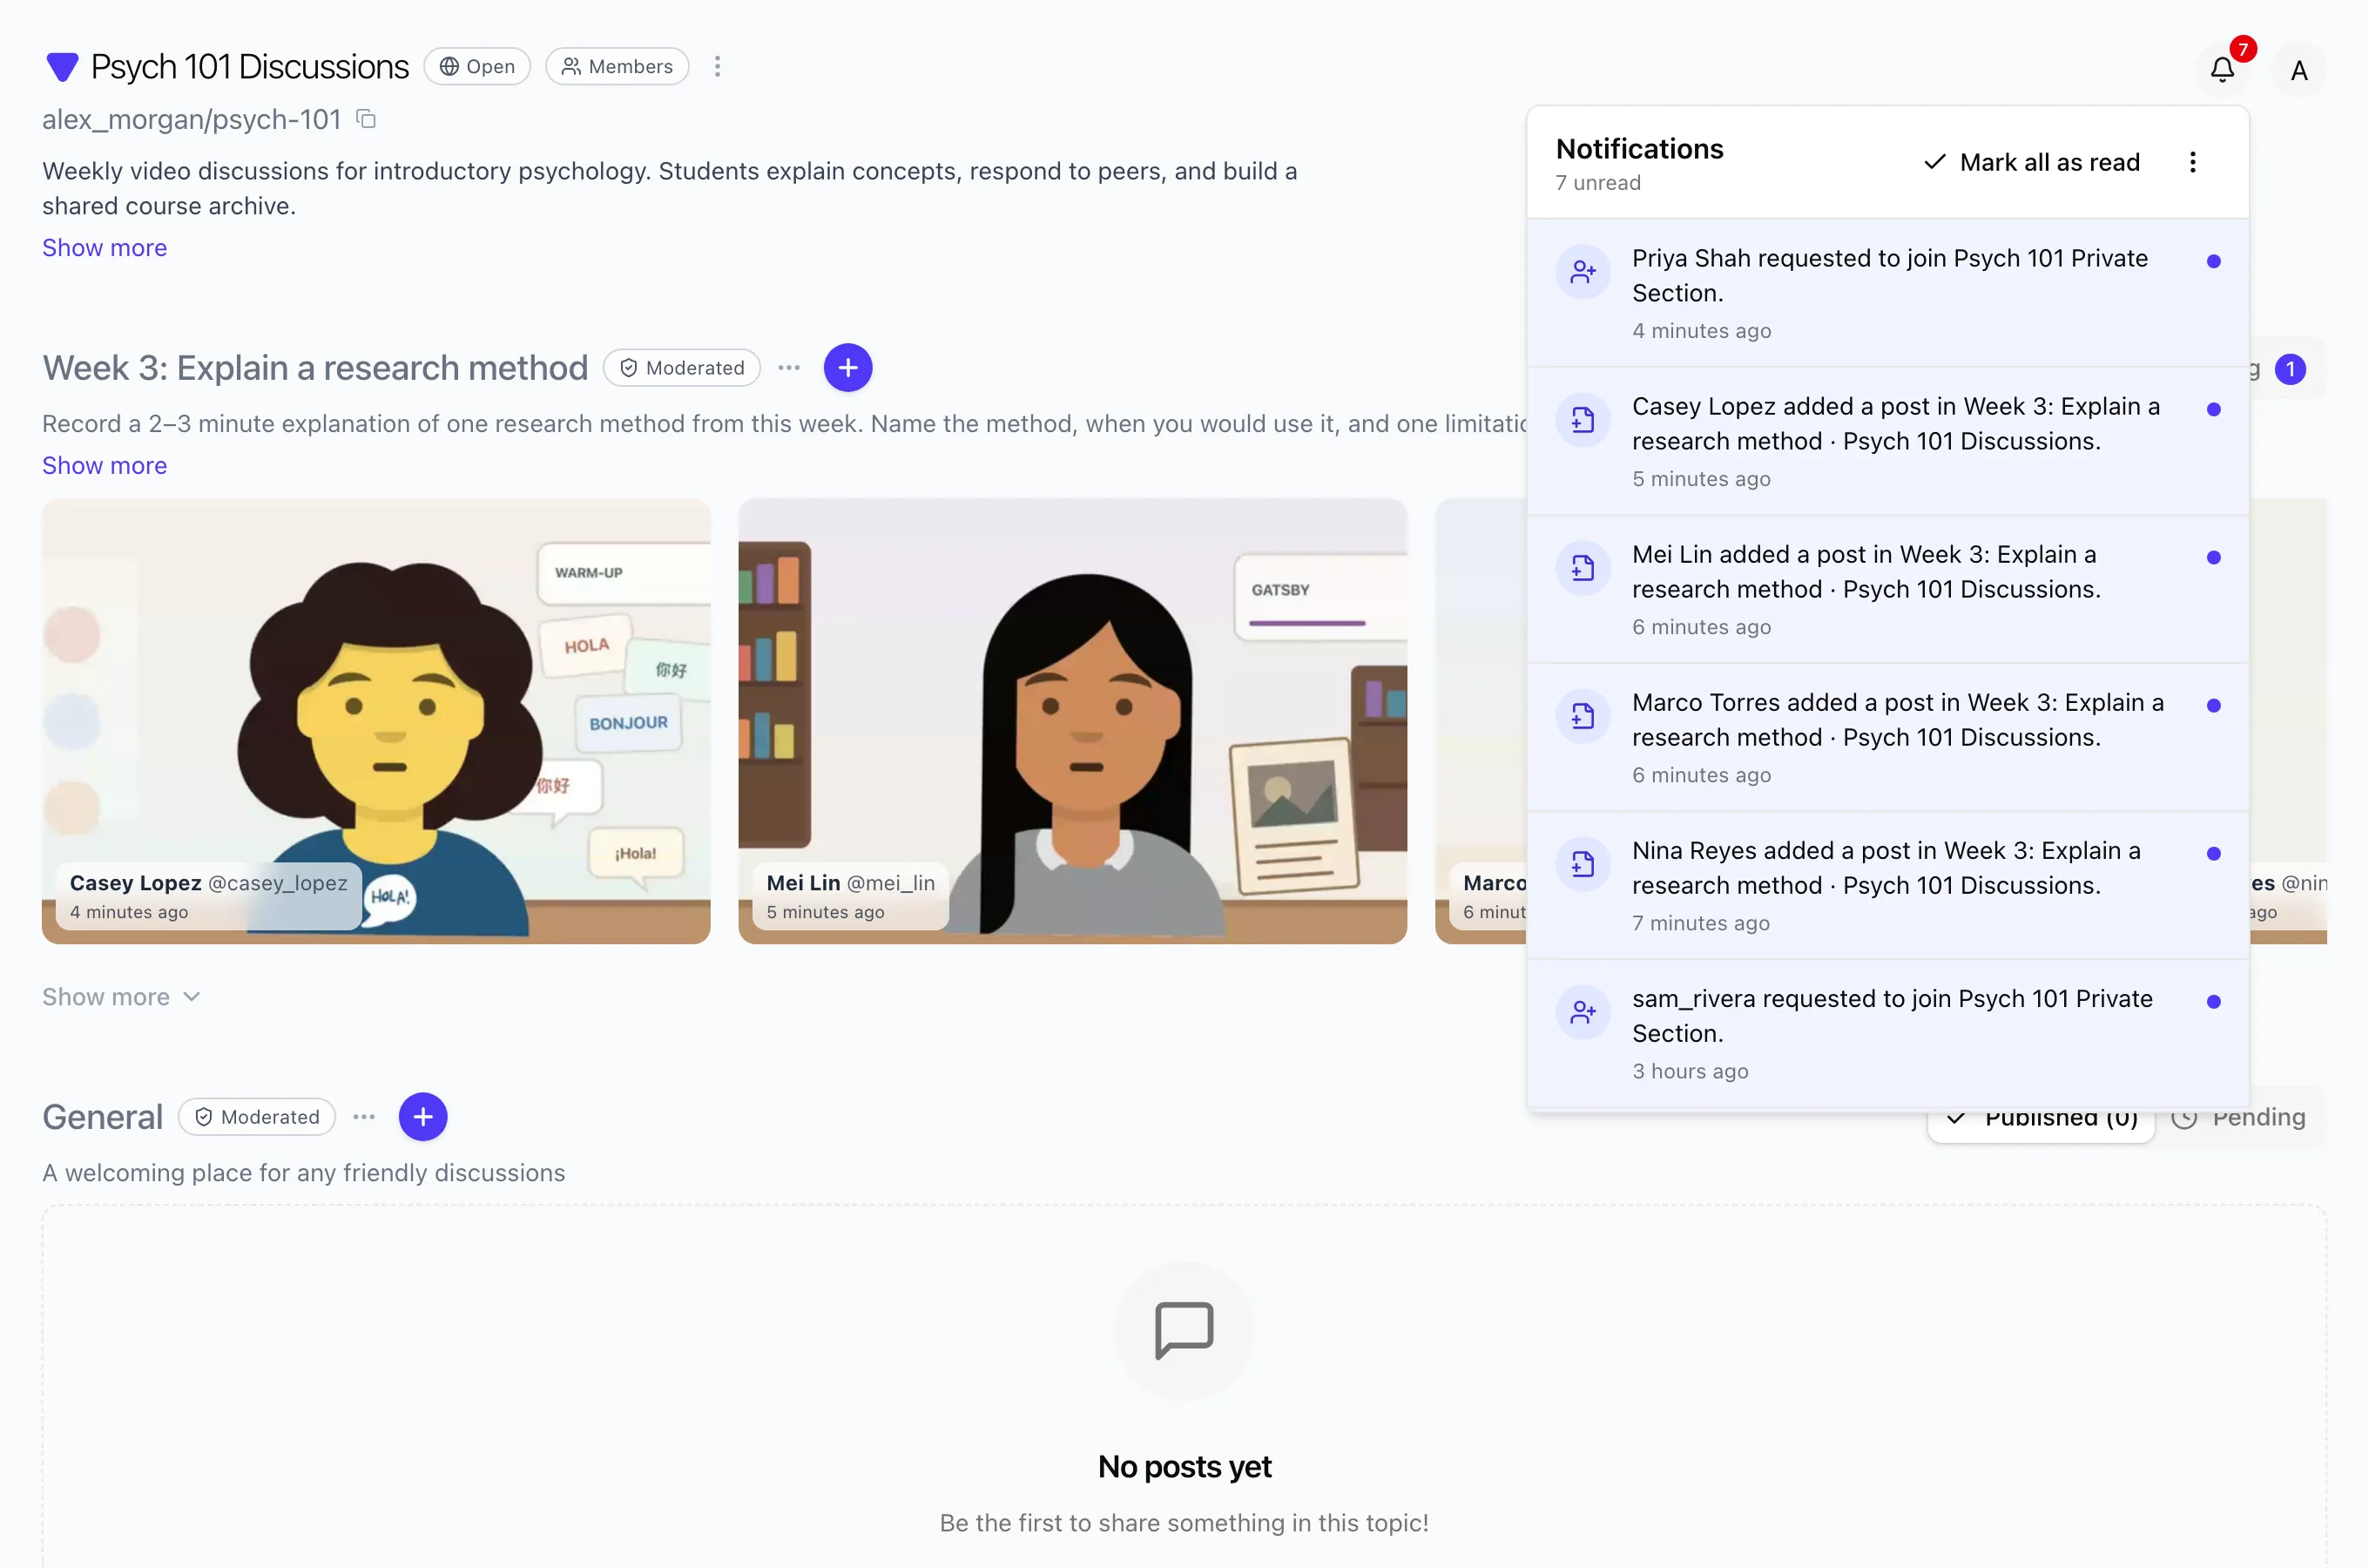Click the purple app logo icon
This screenshot has height=1568, width=2369.
62,67
